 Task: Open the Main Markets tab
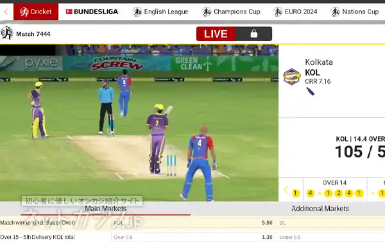106,209
